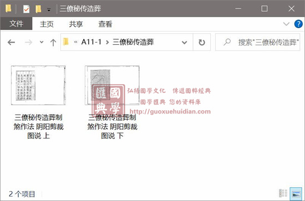The width and height of the screenshot is (305, 201).
Task: Switch to large thumbnails view
Action: [x=296, y=194]
